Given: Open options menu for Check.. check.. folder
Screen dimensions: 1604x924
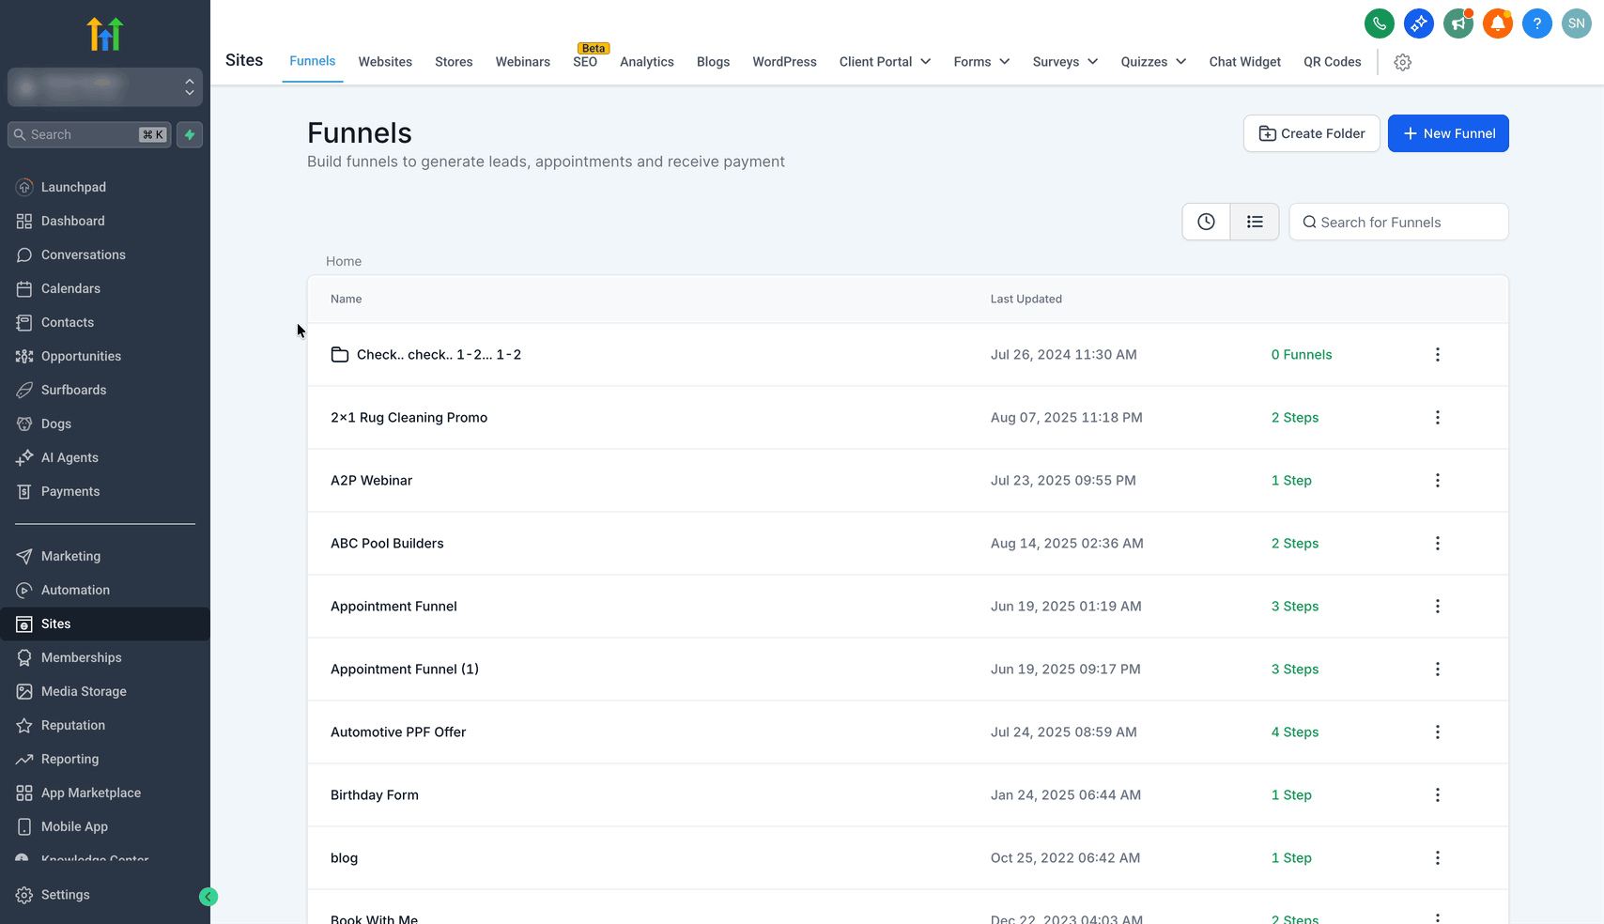Looking at the screenshot, I should click(x=1437, y=355).
